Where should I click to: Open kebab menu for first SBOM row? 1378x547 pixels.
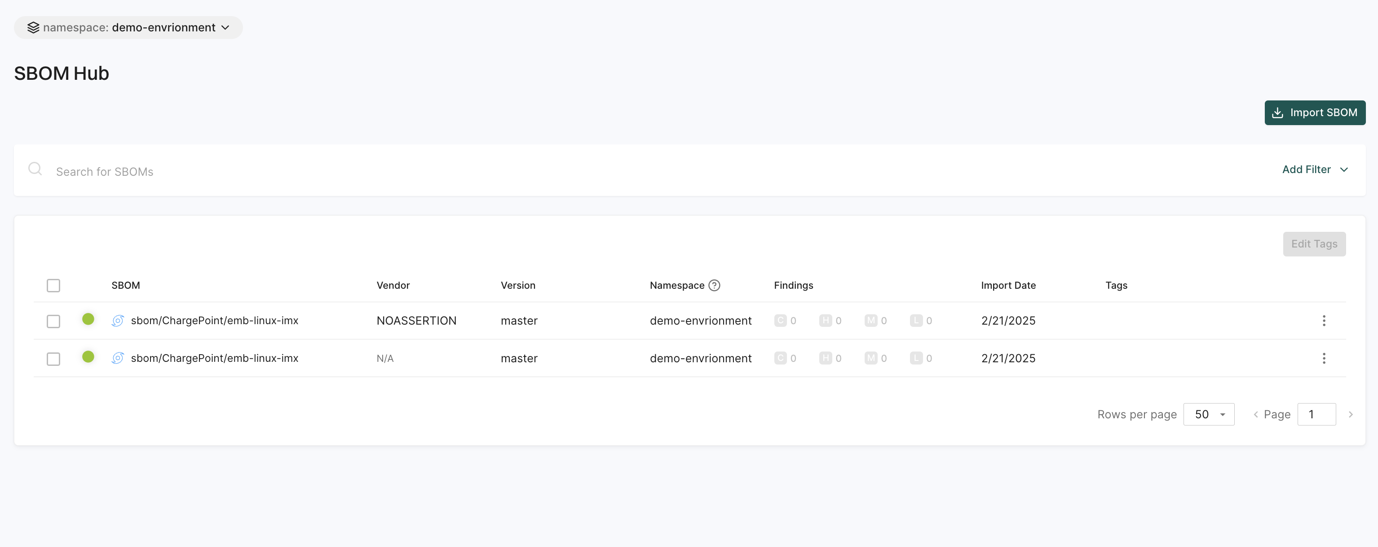[1324, 321]
